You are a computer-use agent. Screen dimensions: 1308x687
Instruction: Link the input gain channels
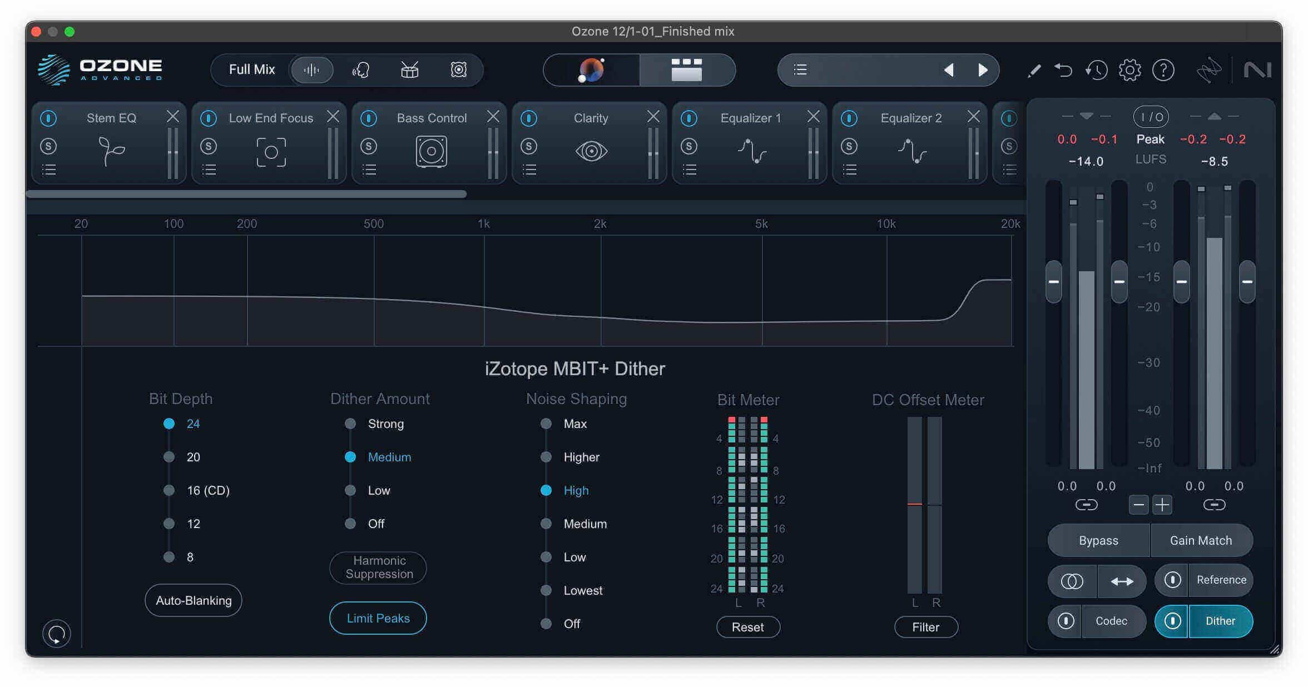point(1086,505)
